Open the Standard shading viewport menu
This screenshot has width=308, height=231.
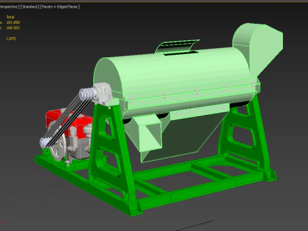coord(30,7)
